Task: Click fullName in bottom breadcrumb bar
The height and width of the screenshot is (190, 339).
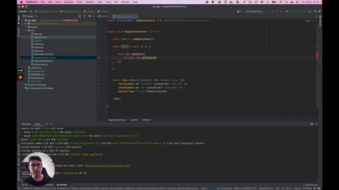Action: [x=147, y=120]
